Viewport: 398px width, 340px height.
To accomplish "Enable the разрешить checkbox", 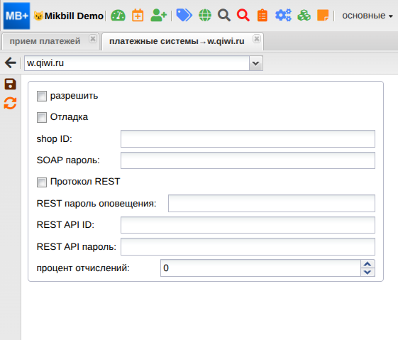I will click(42, 97).
